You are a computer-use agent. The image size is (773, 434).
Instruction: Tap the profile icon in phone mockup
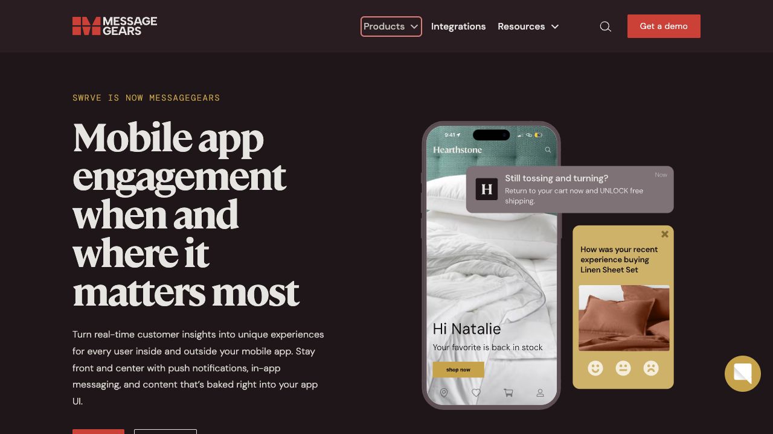[540, 393]
